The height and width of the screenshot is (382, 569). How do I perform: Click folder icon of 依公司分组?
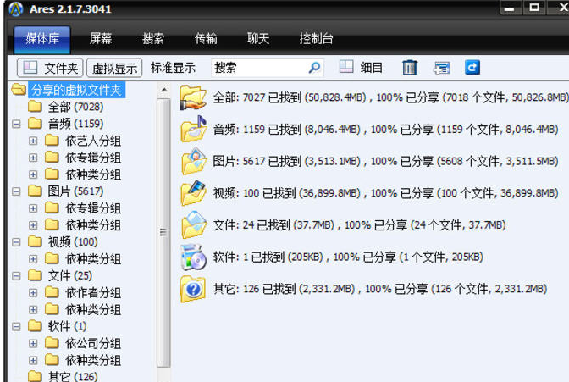[x=52, y=343]
